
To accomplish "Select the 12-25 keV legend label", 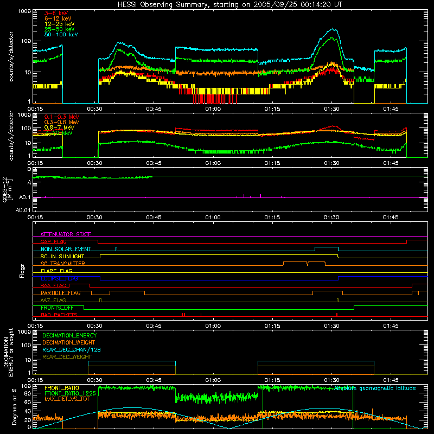I will (x=59, y=24).
